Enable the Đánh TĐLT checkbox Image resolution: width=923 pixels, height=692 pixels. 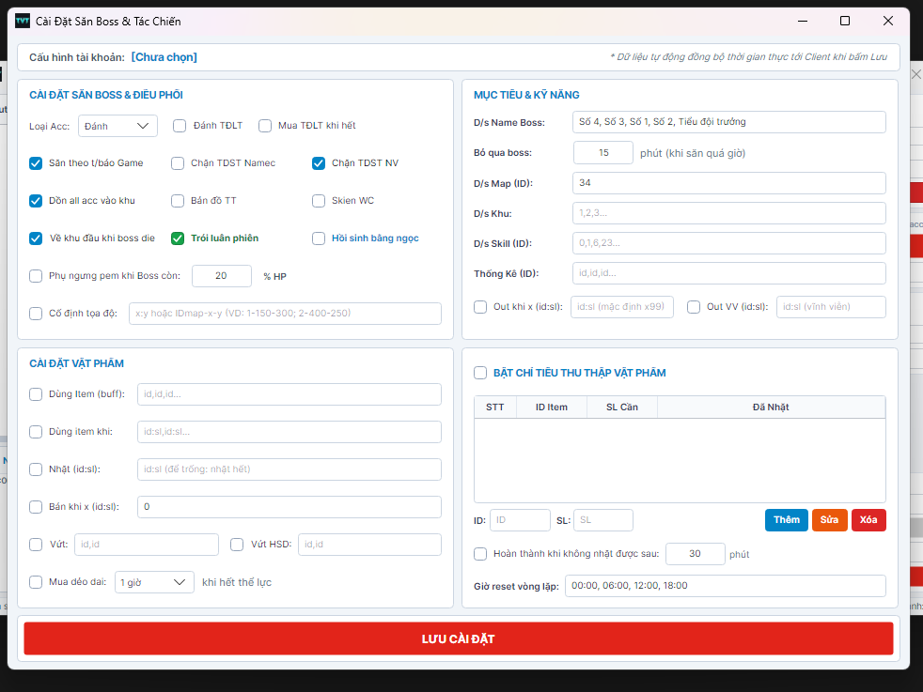tap(180, 126)
